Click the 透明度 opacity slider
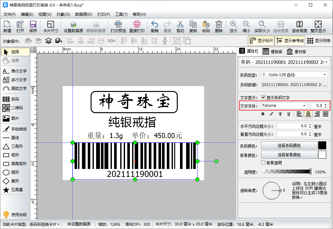Screen dimensions: 333x229 [x=287, y=172]
